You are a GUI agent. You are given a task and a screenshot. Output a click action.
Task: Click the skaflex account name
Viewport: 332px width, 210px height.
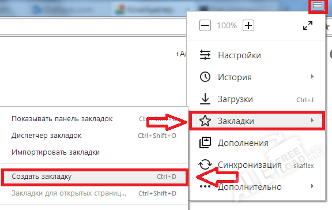[x=303, y=166]
